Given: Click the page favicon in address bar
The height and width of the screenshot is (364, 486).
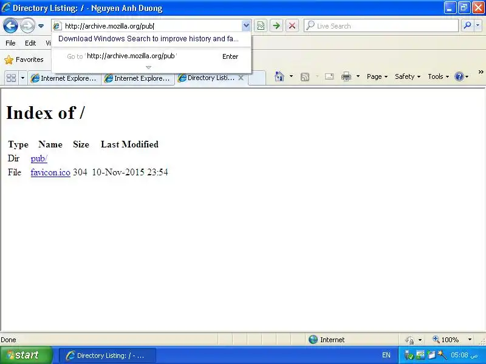Looking at the screenshot, I should click(x=57, y=26).
